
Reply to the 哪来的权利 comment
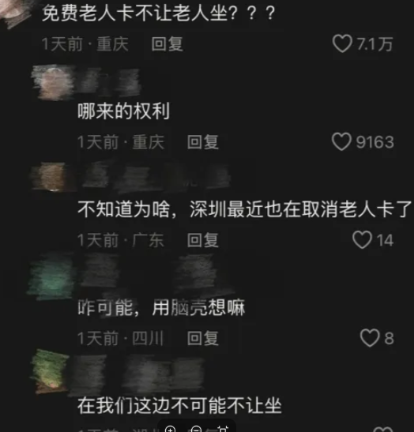point(203,142)
